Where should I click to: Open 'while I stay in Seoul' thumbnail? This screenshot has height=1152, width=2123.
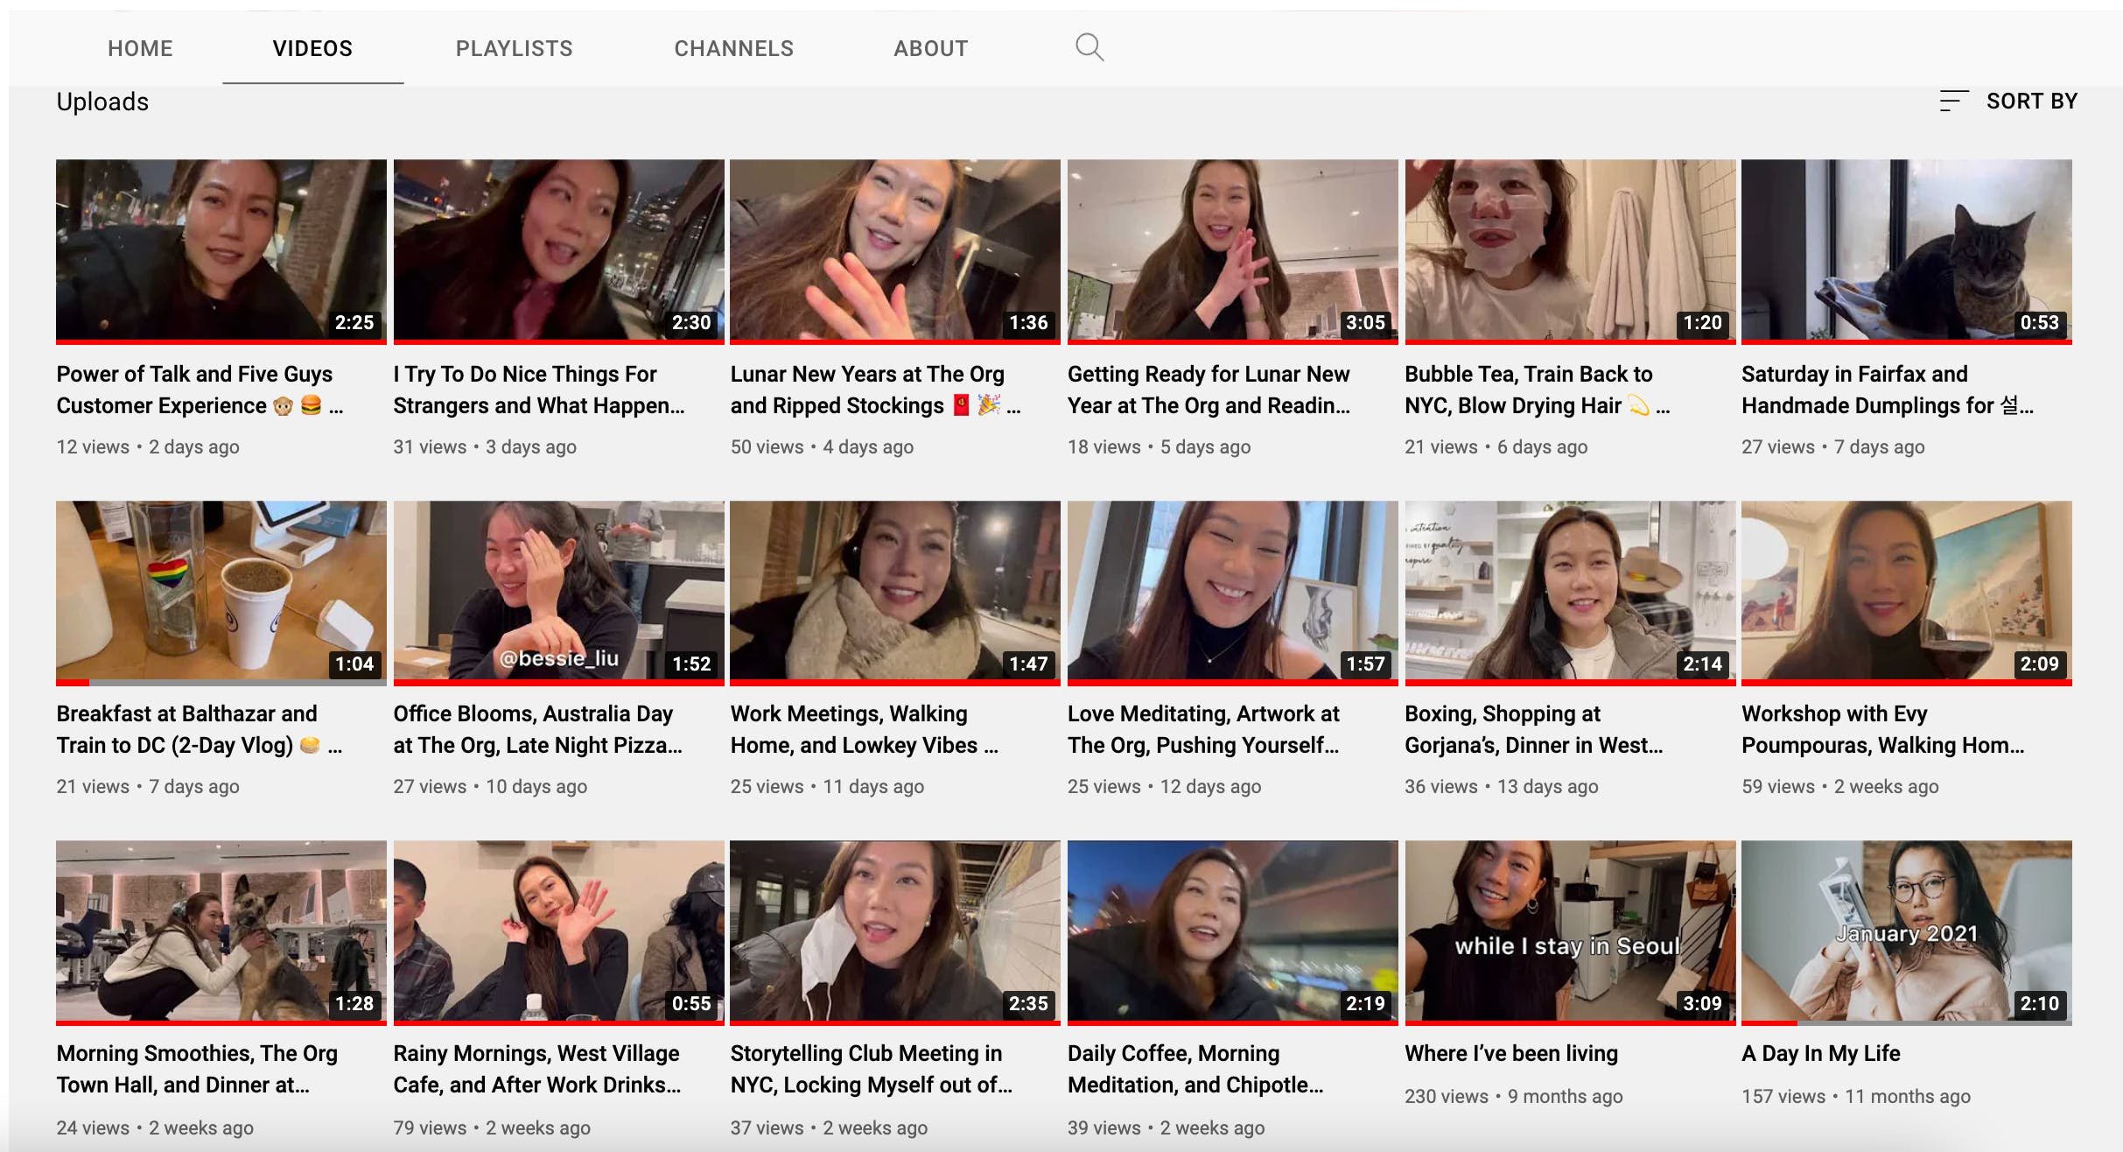[x=1570, y=932]
